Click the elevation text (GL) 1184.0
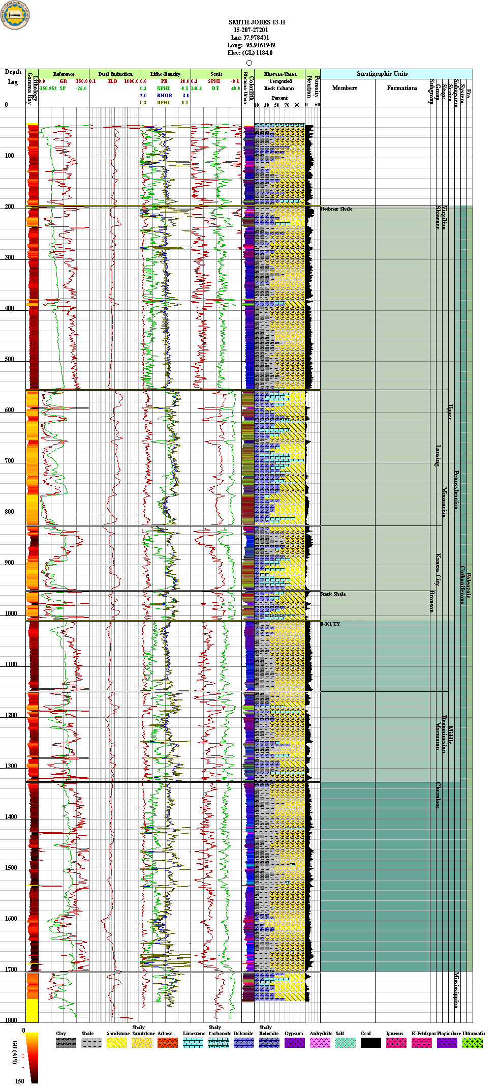 258,53
